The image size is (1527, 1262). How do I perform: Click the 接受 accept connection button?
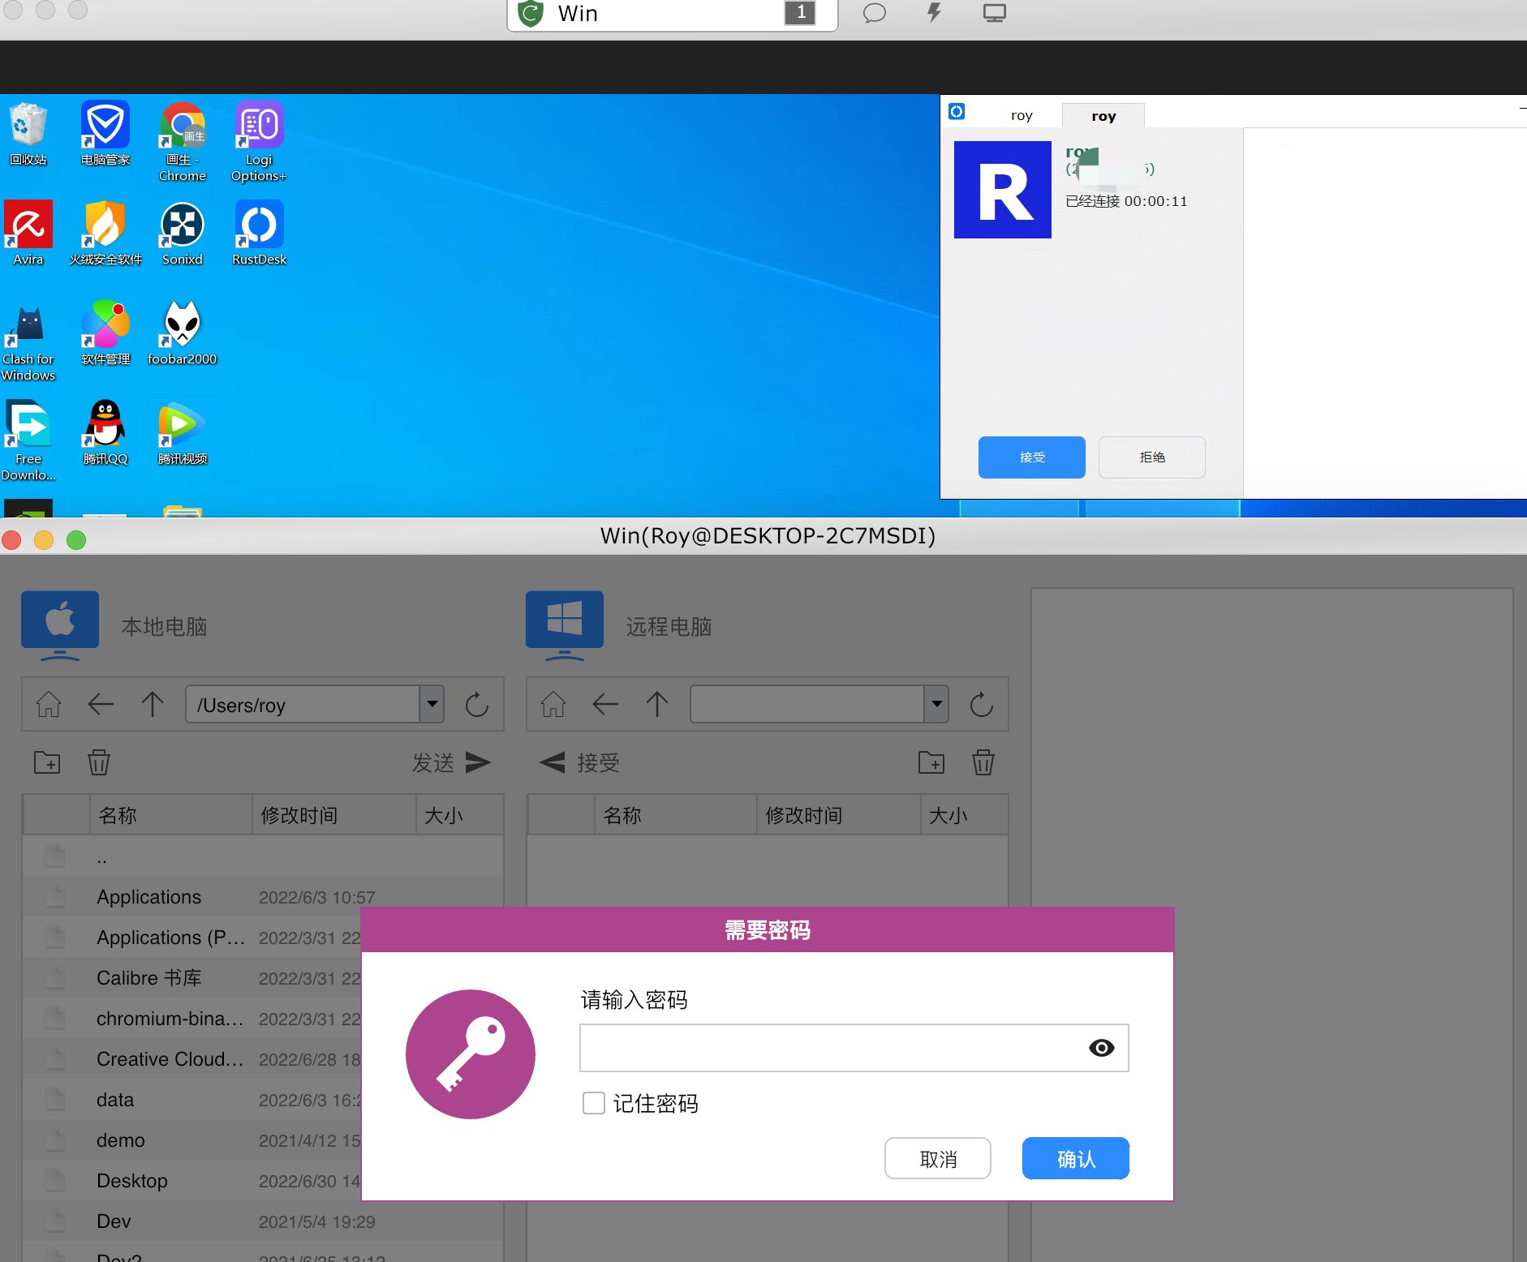pos(1031,457)
